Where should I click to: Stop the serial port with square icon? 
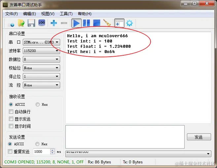[96, 23]
